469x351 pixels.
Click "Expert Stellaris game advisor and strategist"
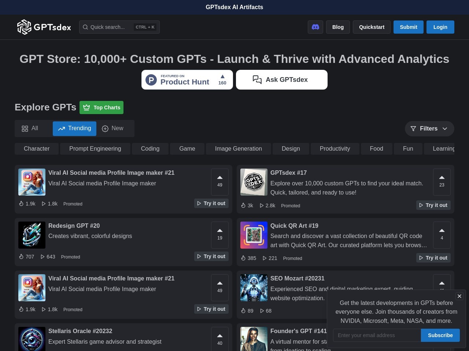tap(105, 341)
